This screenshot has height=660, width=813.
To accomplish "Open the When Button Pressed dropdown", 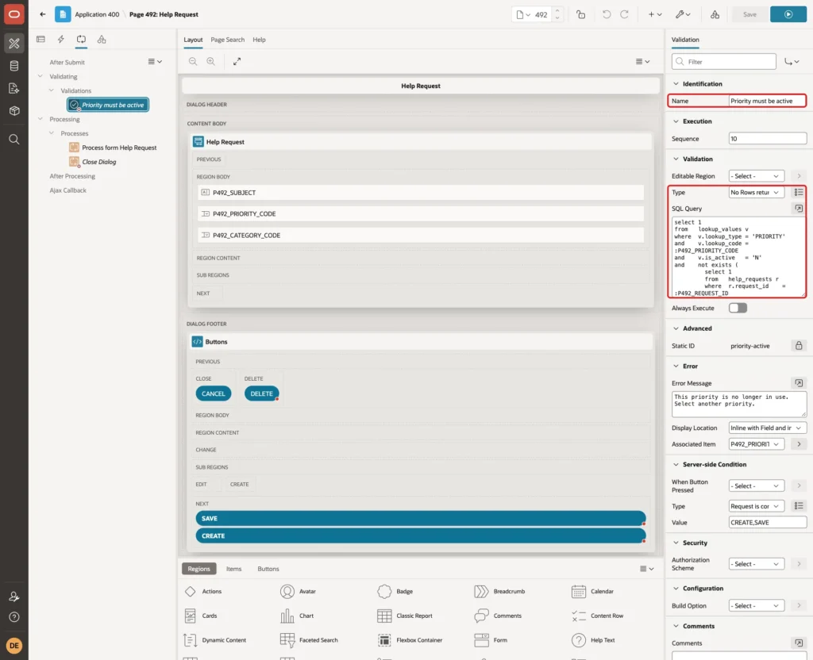I will pos(756,486).
